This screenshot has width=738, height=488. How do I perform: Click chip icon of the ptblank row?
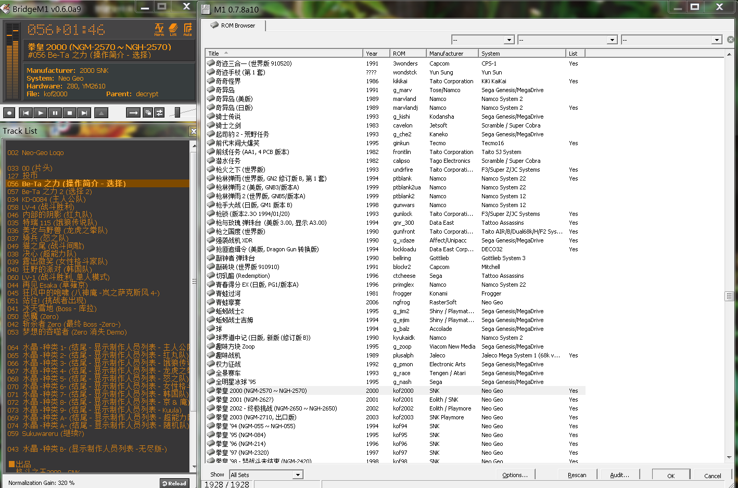211,178
